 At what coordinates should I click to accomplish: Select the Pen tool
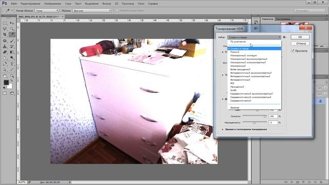pos(5,64)
